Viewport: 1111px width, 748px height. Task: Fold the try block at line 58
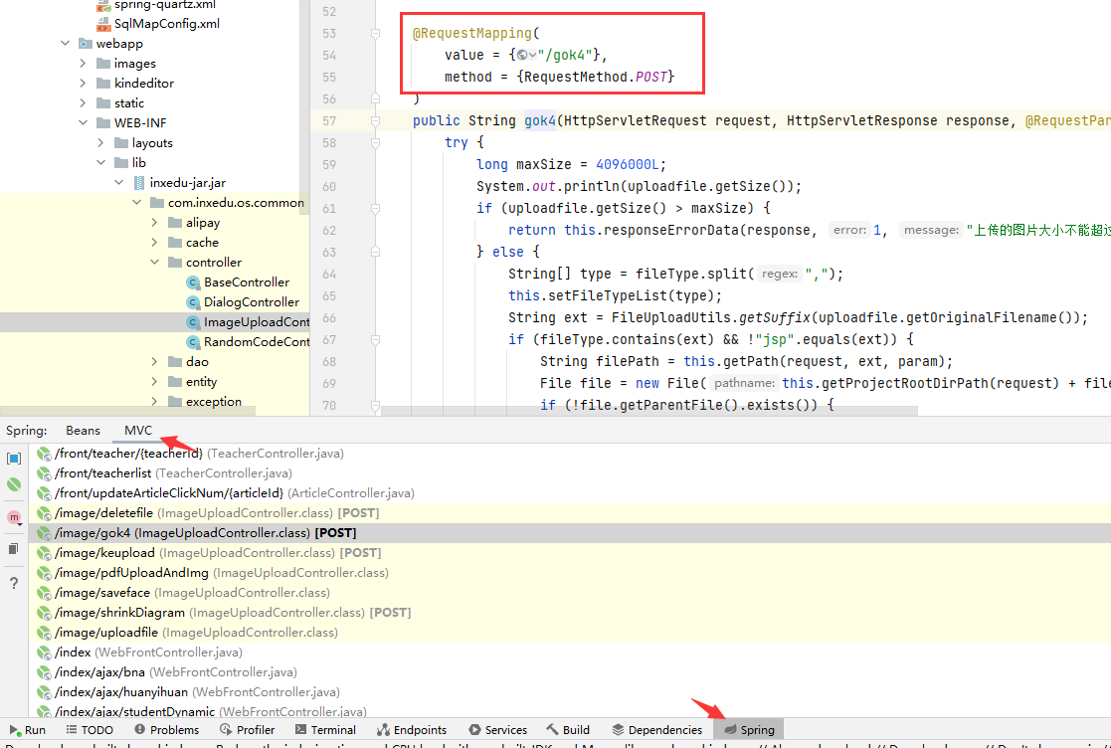pos(376,143)
